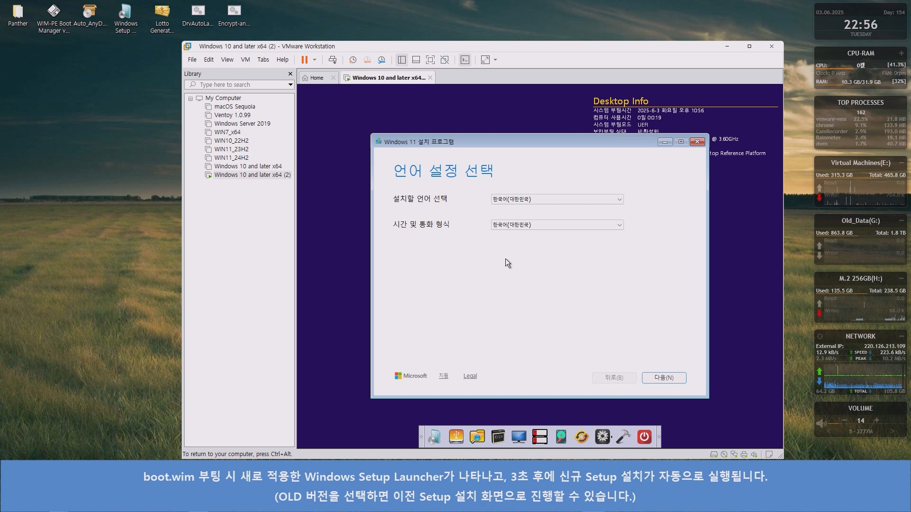The image size is (911, 512).
Task: Open the power options arrow beside pause
Action: (x=315, y=60)
